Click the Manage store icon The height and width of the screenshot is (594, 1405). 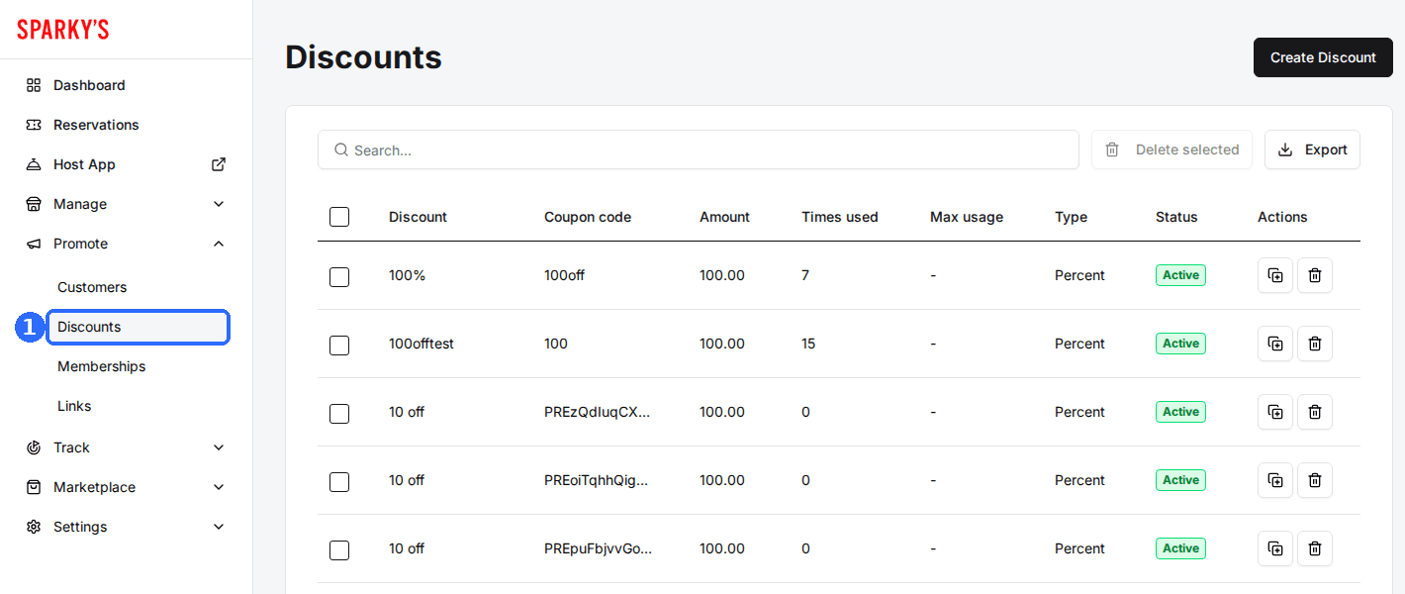(34, 204)
